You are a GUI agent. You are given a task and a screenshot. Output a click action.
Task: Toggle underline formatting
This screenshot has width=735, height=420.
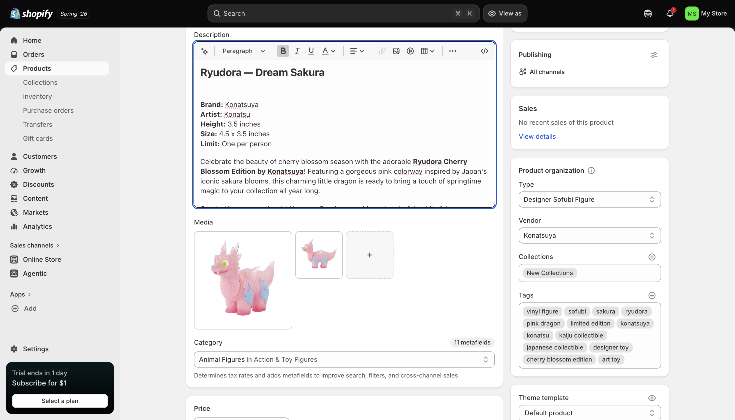click(x=311, y=51)
